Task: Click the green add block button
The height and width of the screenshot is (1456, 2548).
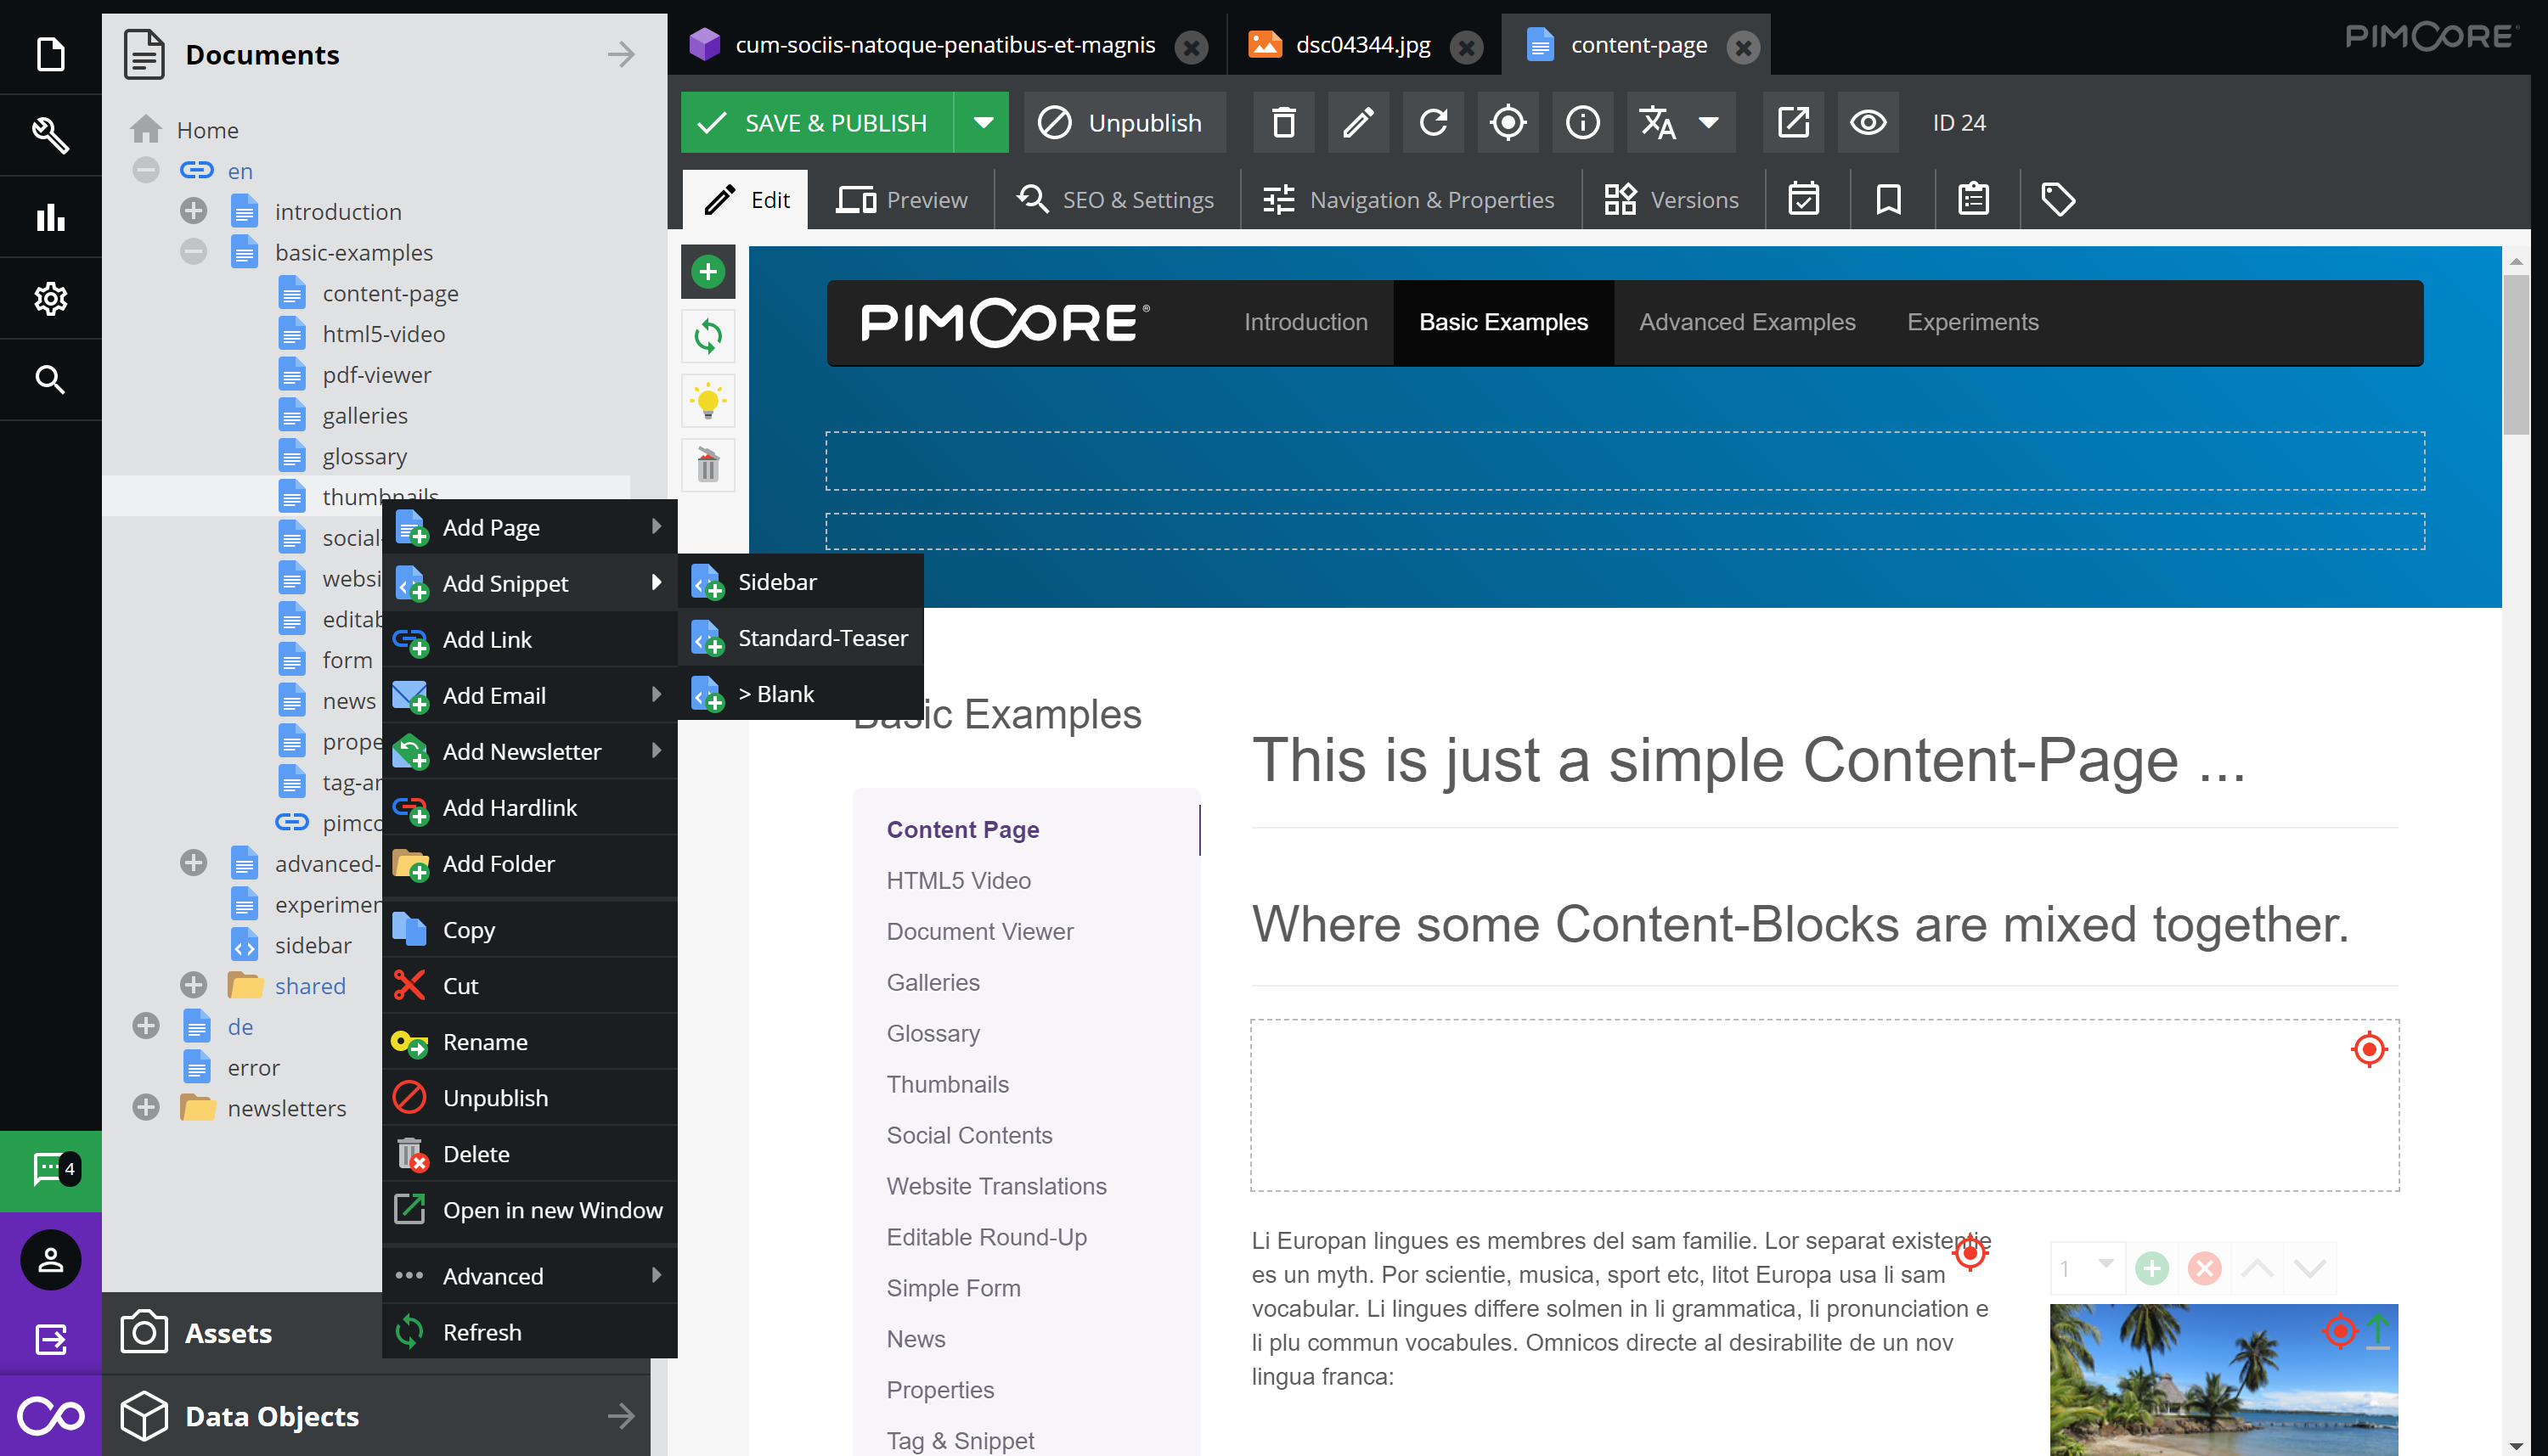Action: [707, 271]
